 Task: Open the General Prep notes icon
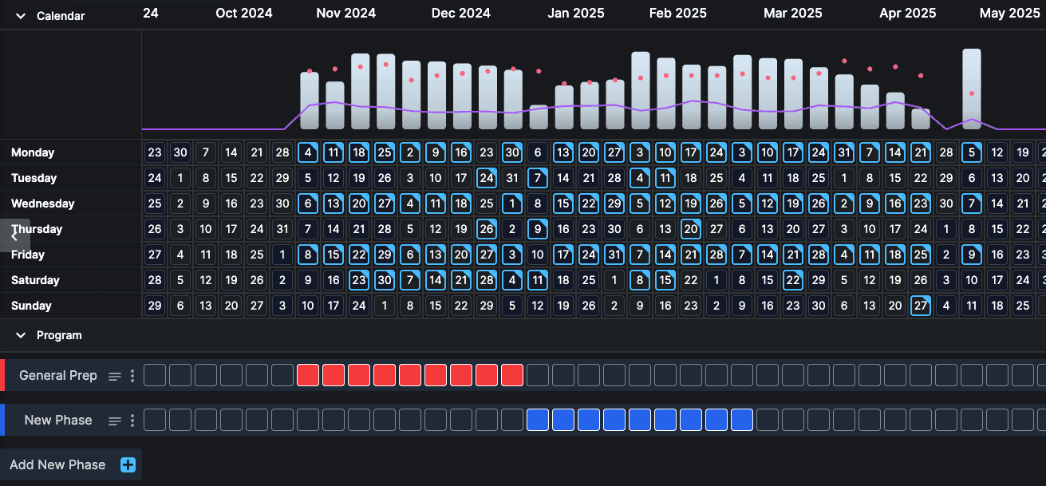tap(114, 375)
